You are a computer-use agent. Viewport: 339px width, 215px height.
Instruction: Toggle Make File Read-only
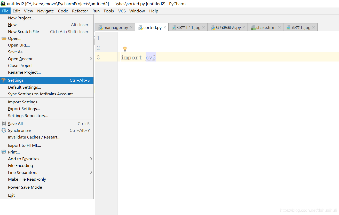47,179
